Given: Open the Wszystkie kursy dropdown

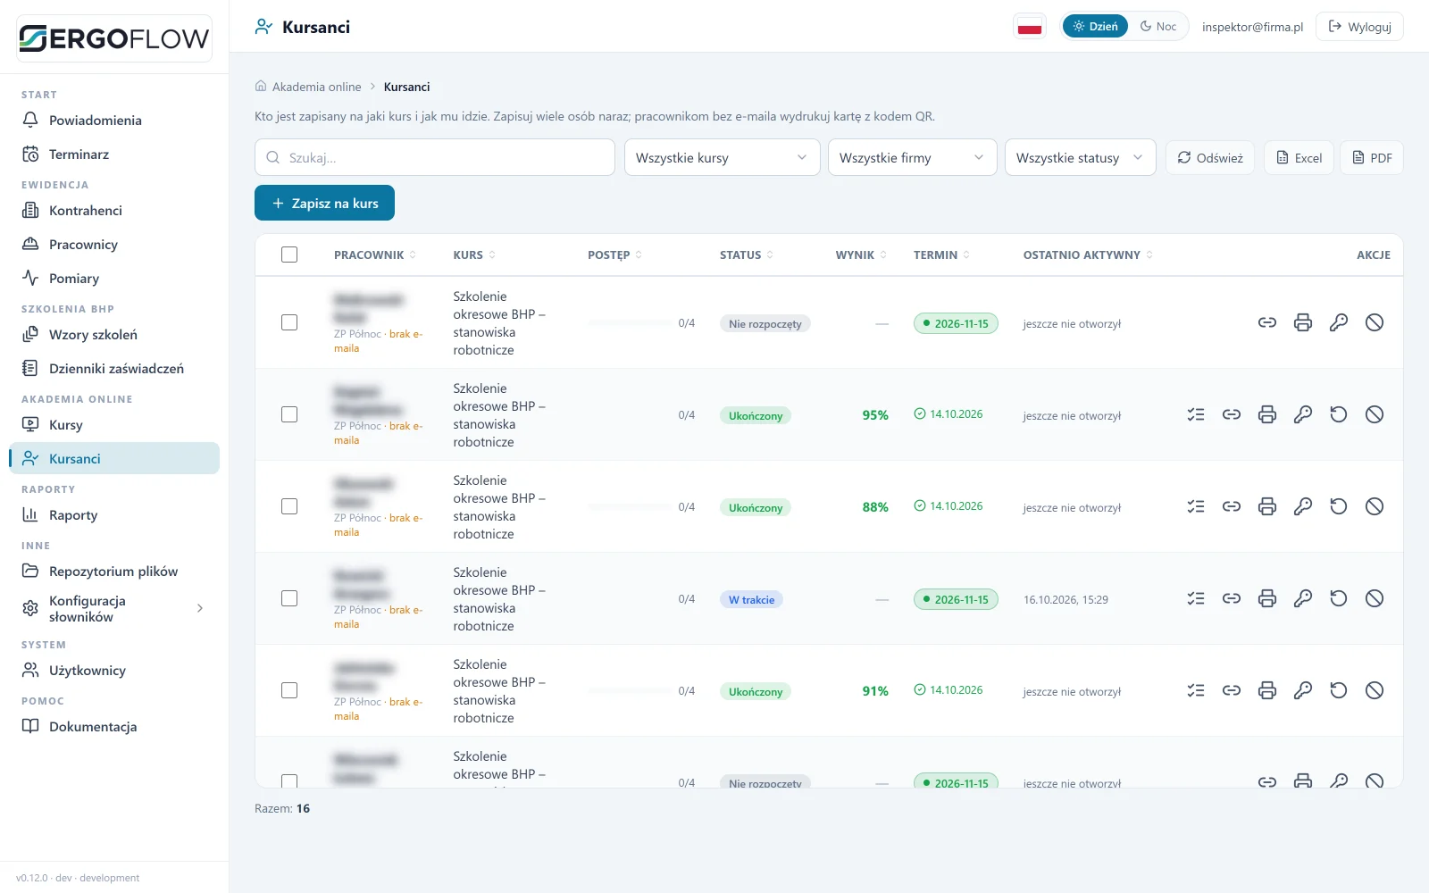Looking at the screenshot, I should (722, 157).
